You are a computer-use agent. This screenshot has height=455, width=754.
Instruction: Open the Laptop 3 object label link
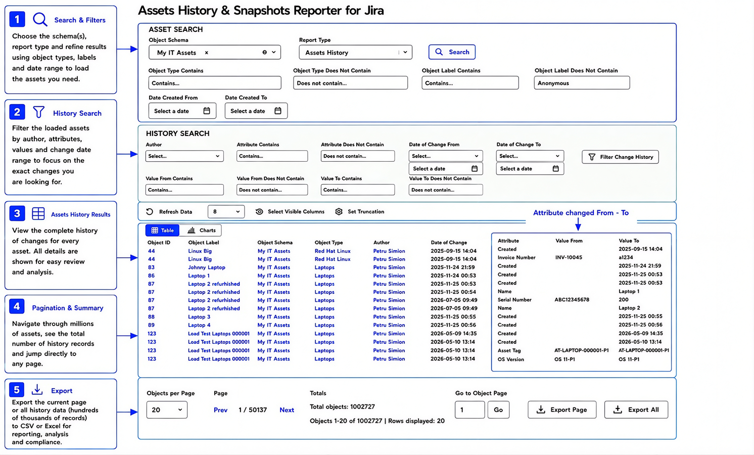[199, 317]
